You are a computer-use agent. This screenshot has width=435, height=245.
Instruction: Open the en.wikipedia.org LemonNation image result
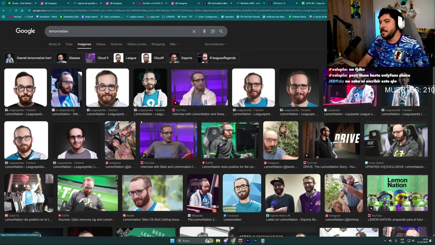[67, 88]
